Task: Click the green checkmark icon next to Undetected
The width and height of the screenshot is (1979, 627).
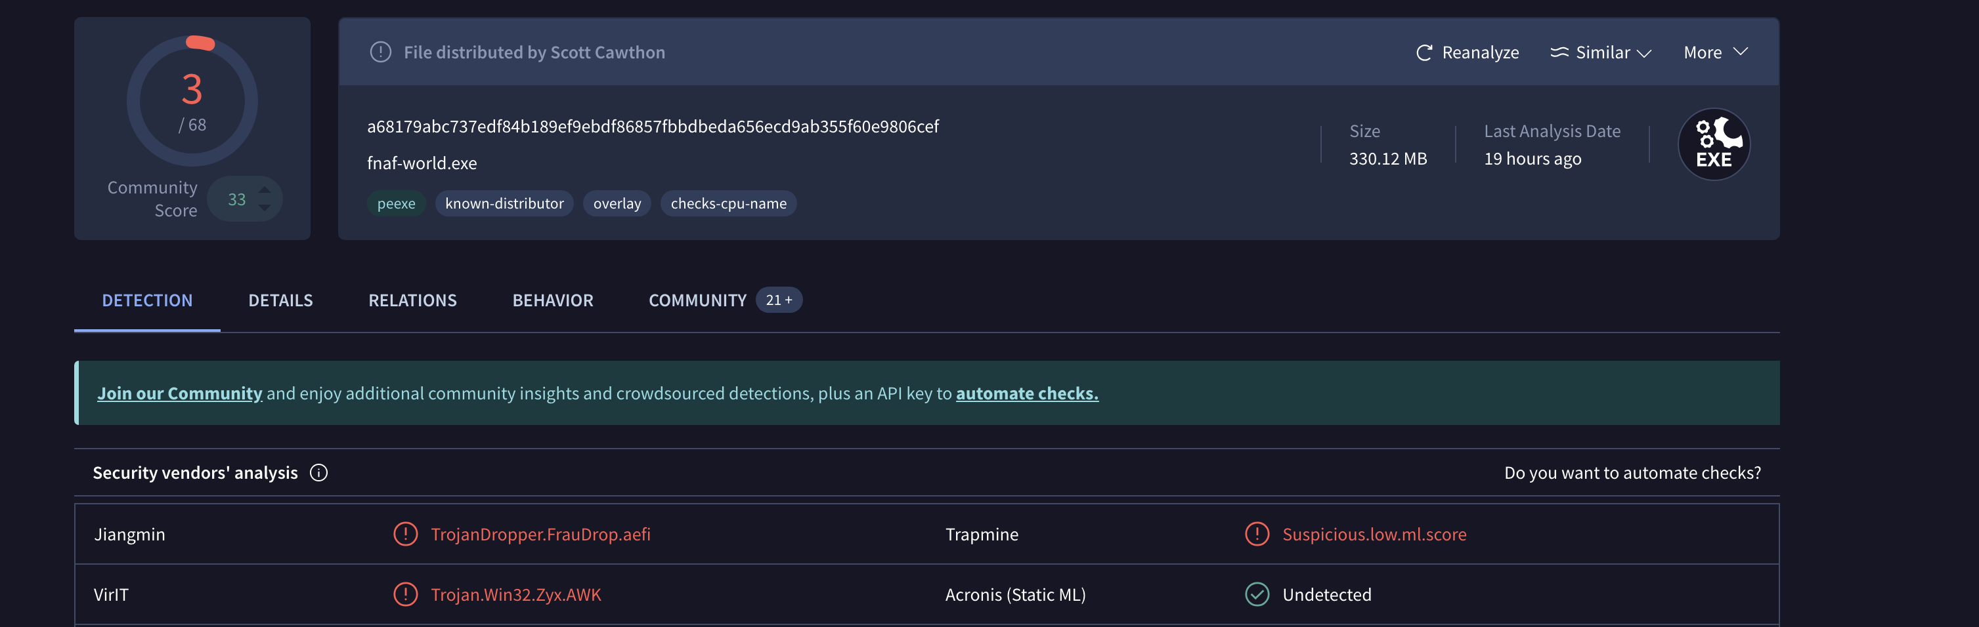Action: [1257, 594]
